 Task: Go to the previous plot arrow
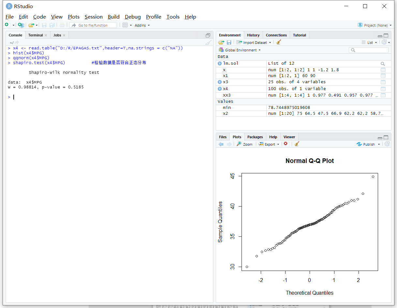pos(221,144)
